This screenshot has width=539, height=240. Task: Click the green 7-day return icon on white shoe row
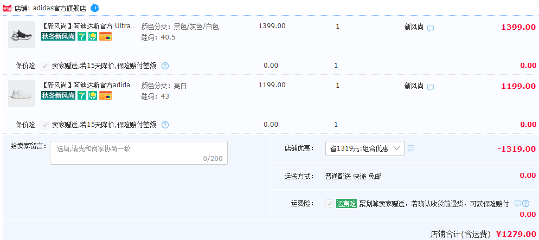coord(82,95)
